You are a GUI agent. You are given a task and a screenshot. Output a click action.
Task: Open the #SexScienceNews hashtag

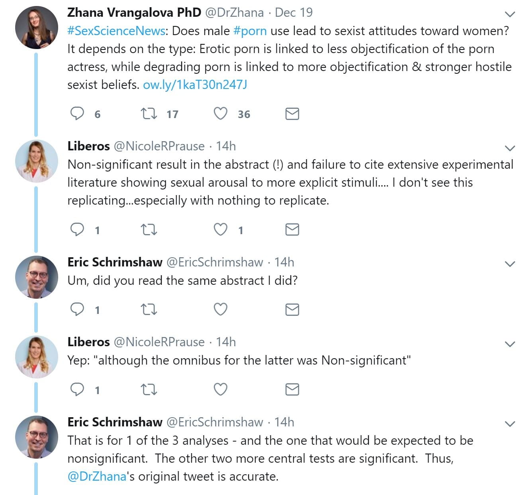coord(116,31)
